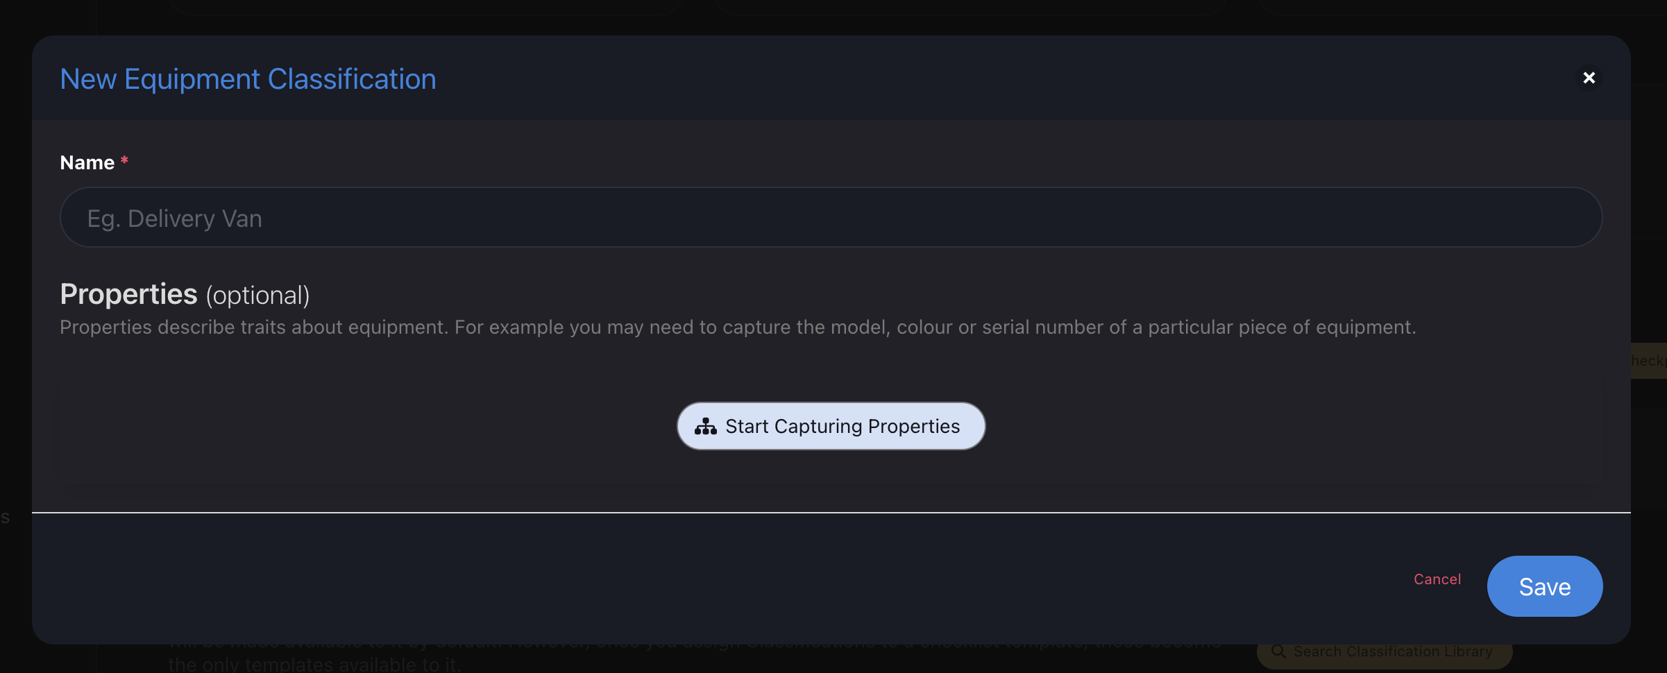Click the Properties heading
The height and width of the screenshot is (673, 1667).
[128, 294]
